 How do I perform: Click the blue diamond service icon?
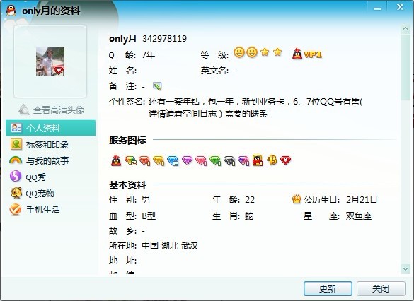click(x=173, y=160)
